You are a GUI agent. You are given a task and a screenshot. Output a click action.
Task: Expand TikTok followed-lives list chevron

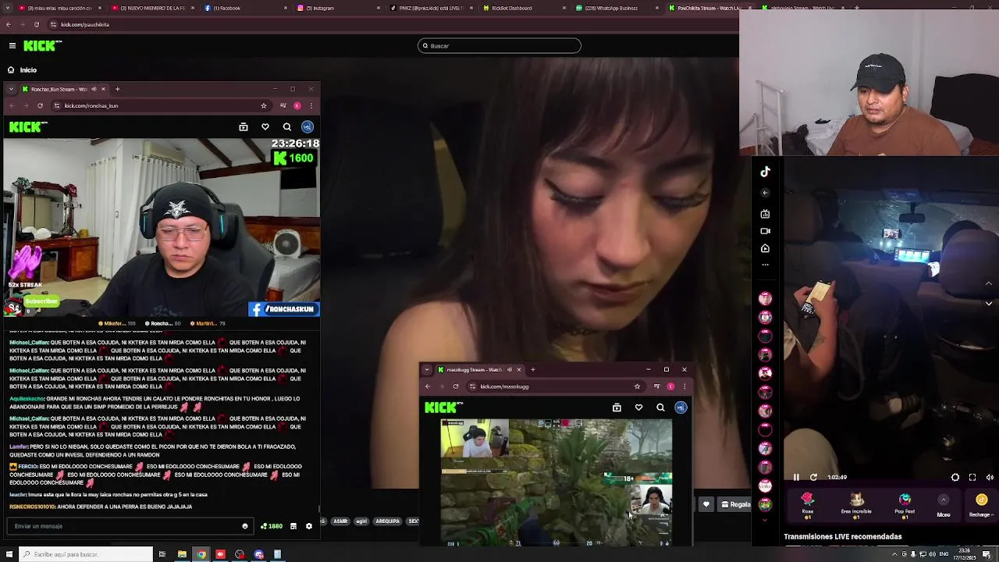click(765, 520)
